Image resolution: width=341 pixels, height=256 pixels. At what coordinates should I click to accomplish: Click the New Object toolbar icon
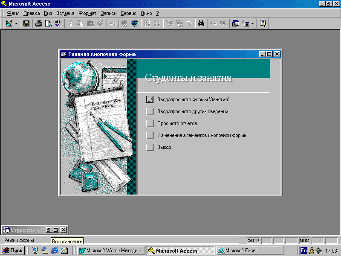pos(246,23)
